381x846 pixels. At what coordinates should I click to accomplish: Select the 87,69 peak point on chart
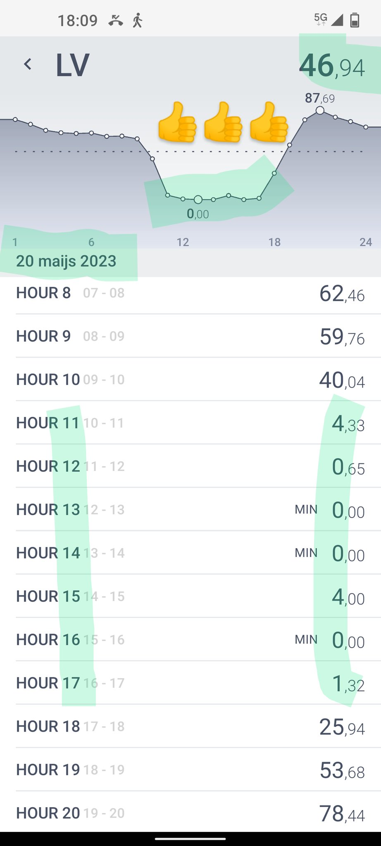point(320,110)
